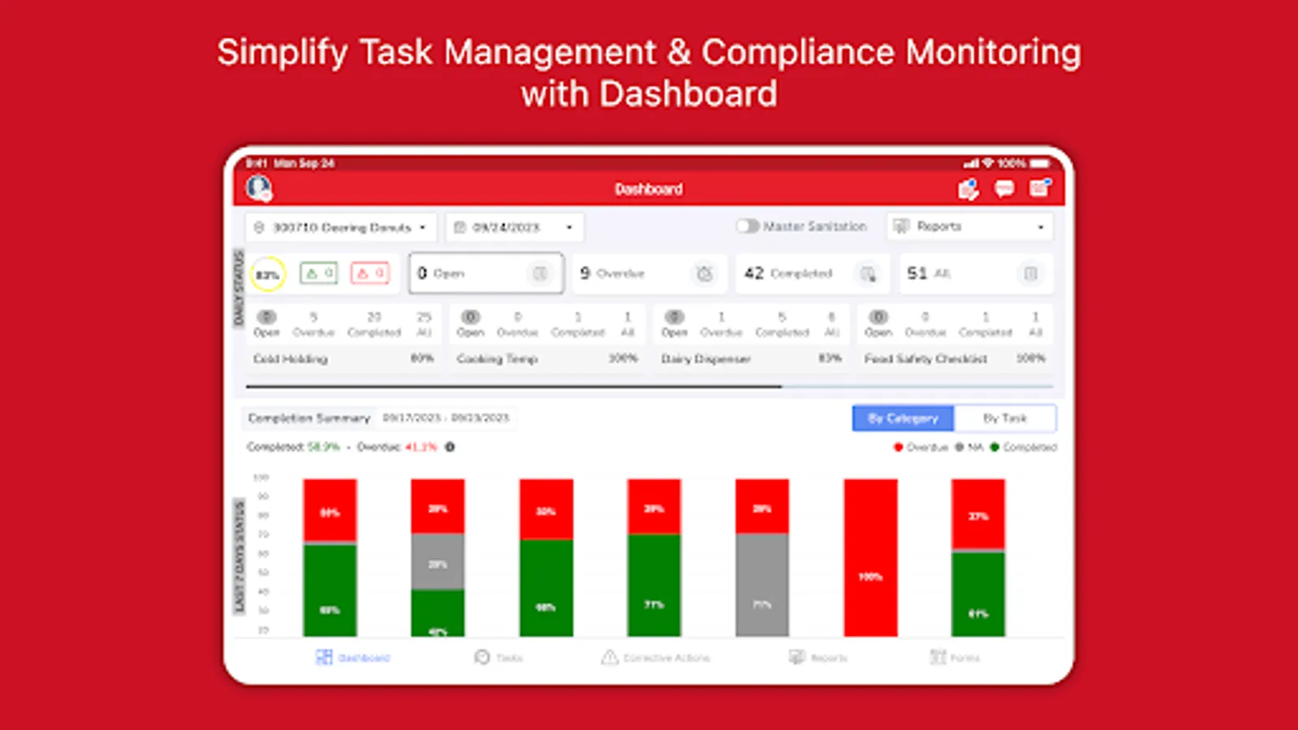This screenshot has width=1298, height=730.
Task: Open the red alert counter badge
Action: tap(370, 273)
